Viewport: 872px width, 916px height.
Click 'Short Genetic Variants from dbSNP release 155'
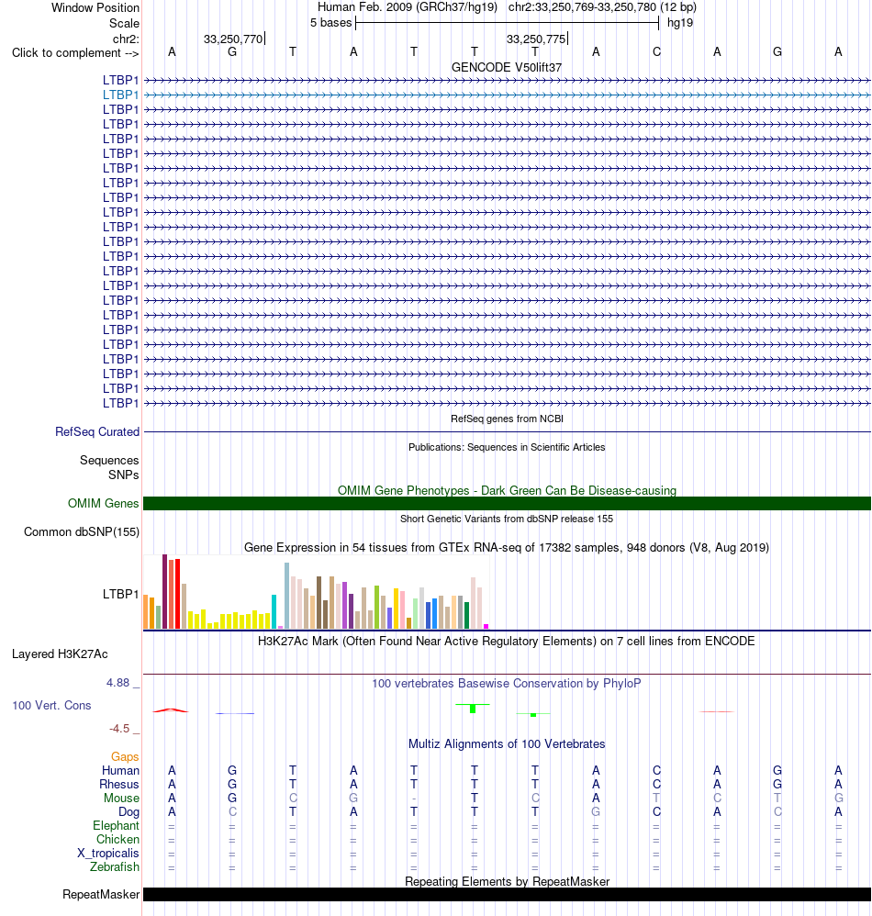[x=507, y=519]
